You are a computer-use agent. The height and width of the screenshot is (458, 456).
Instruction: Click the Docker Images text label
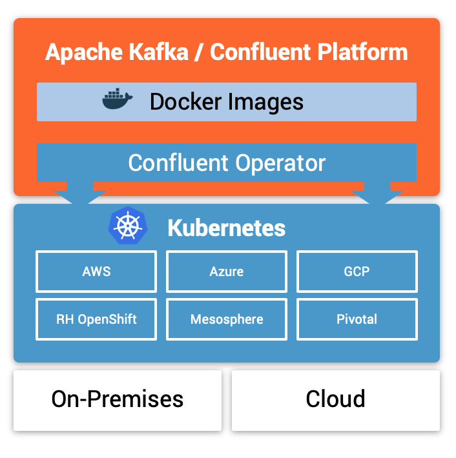(x=226, y=101)
